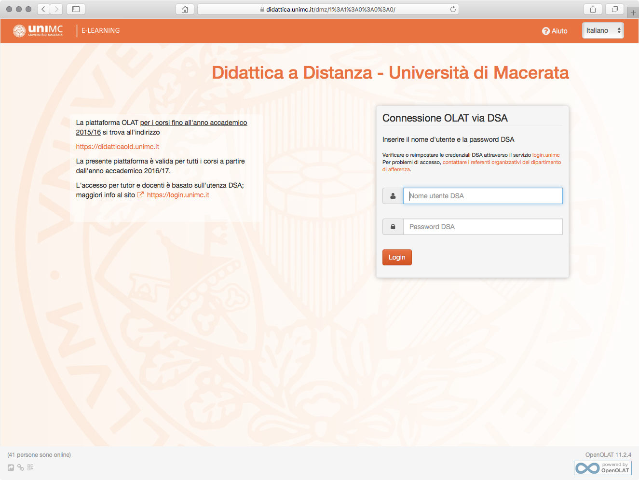Click "Inserire il nome d'utente e la password DSA" text
The width and height of the screenshot is (639, 480).
tap(449, 139)
